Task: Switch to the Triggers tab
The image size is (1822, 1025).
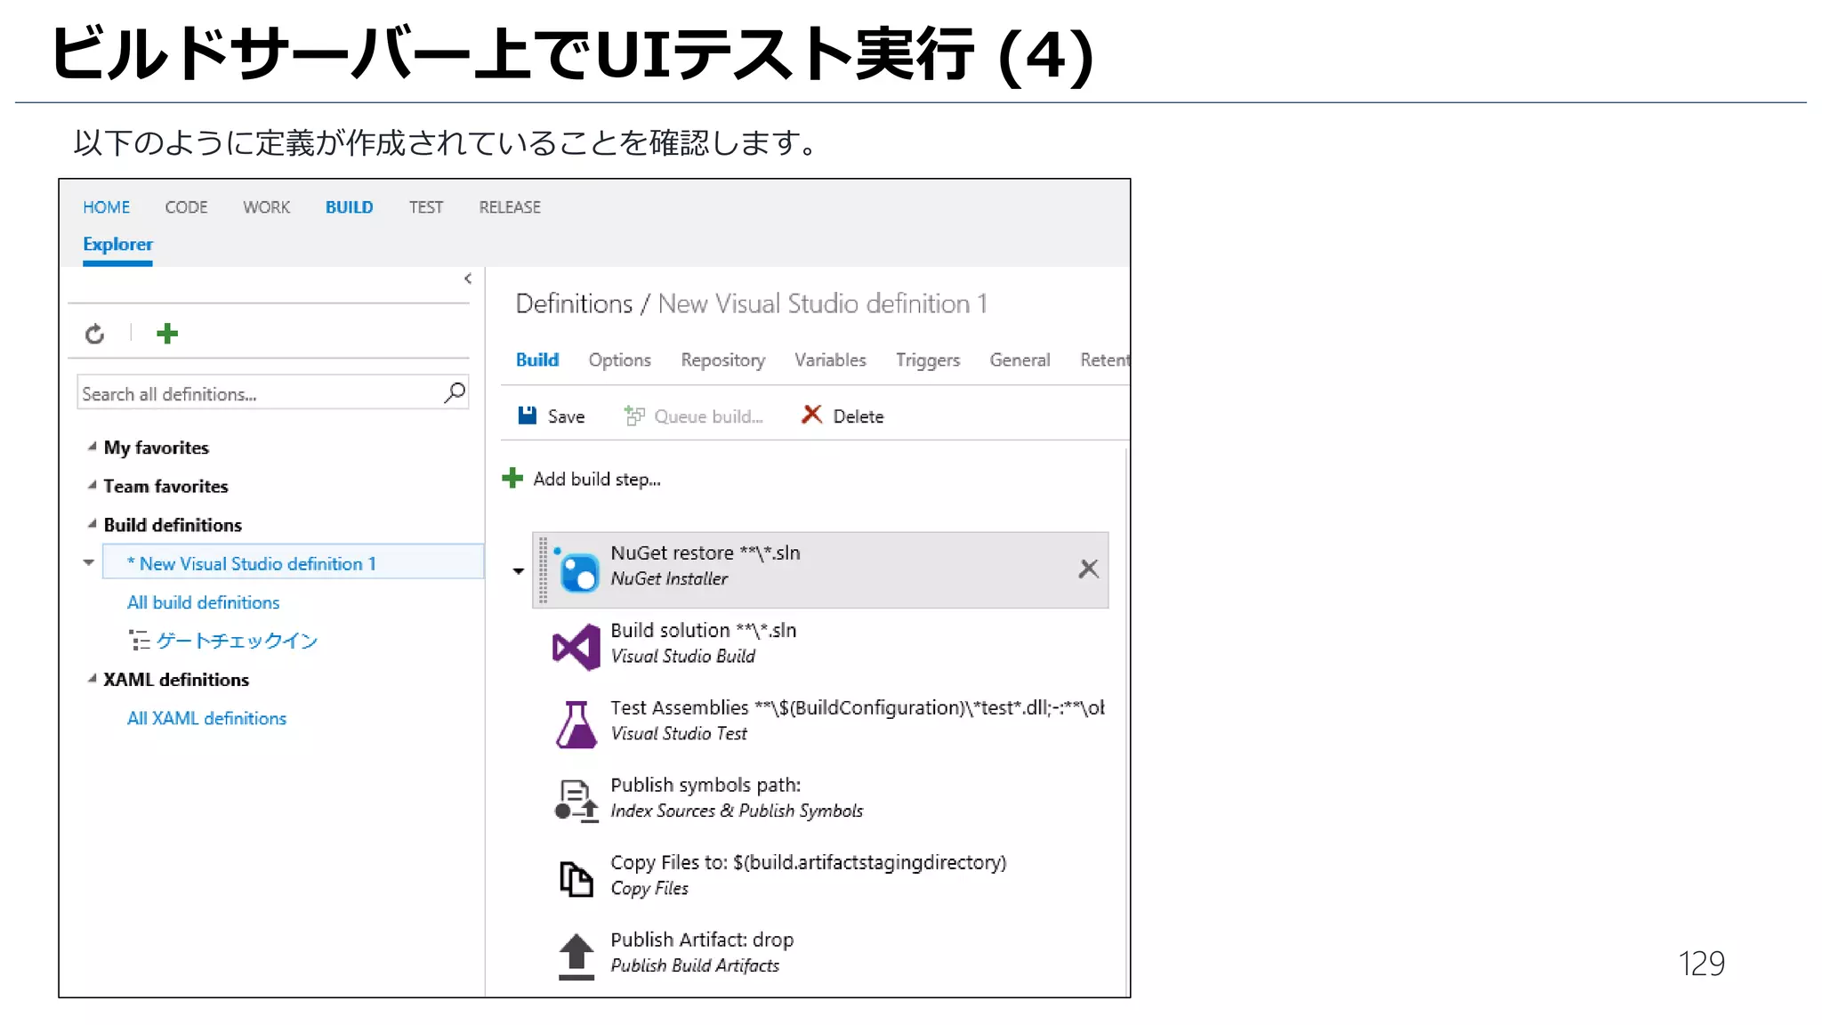Action: click(927, 359)
